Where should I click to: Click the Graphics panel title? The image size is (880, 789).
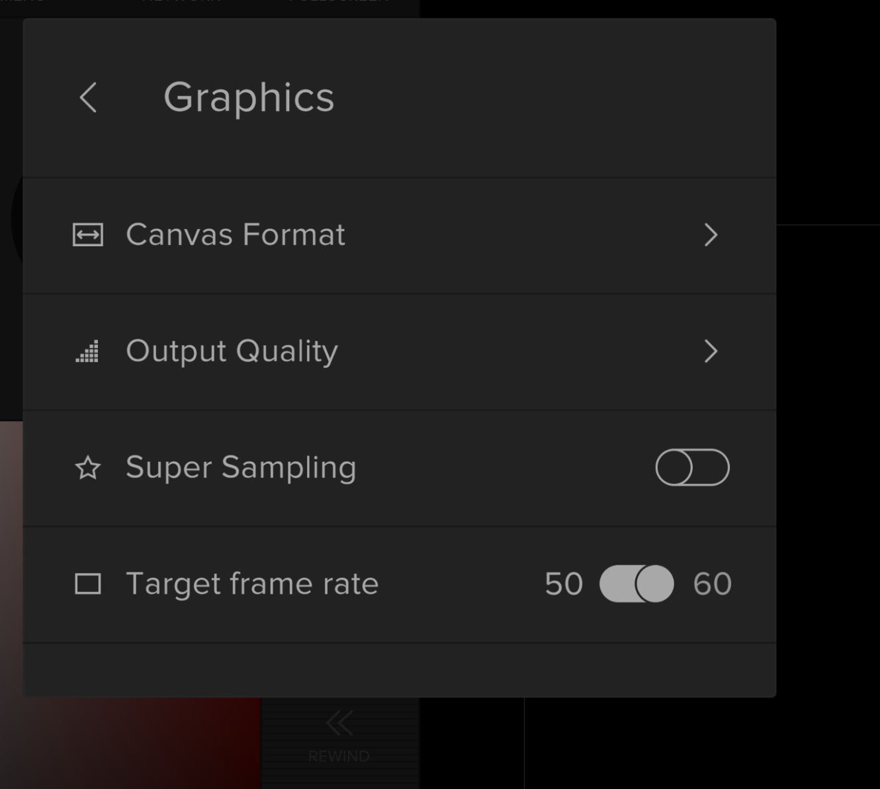(x=249, y=98)
